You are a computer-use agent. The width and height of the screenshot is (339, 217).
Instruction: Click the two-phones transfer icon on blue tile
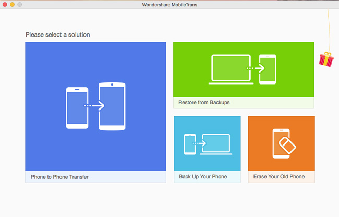pyautogui.click(x=95, y=105)
